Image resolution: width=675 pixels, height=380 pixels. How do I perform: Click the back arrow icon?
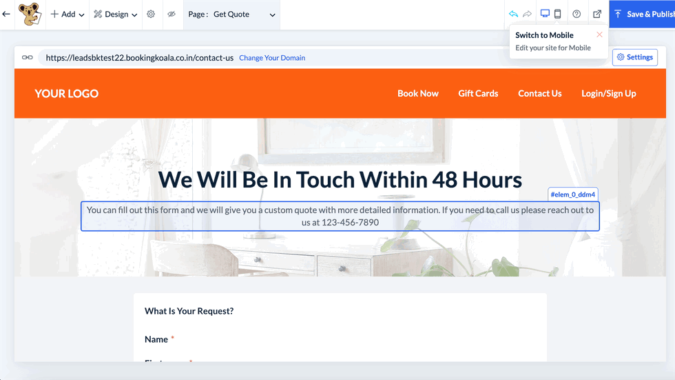[6, 14]
